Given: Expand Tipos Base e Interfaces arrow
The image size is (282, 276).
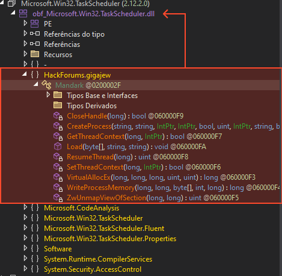Looking at the screenshot, I should pos(48,94).
